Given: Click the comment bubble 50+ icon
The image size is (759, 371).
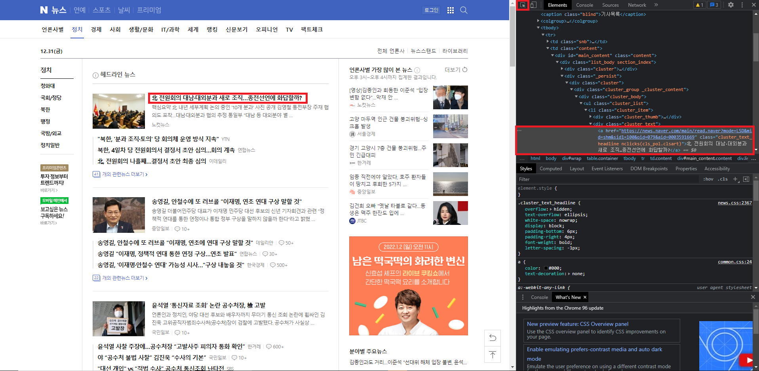Looking at the screenshot, I should (282, 243).
